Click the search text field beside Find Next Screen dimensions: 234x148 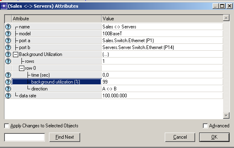point(25,137)
